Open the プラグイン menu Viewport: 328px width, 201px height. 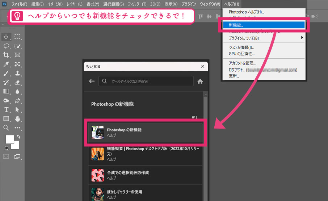[x=189, y=4]
